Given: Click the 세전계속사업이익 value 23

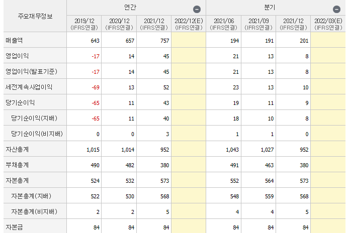Looking at the screenshot, I should 236,87.
